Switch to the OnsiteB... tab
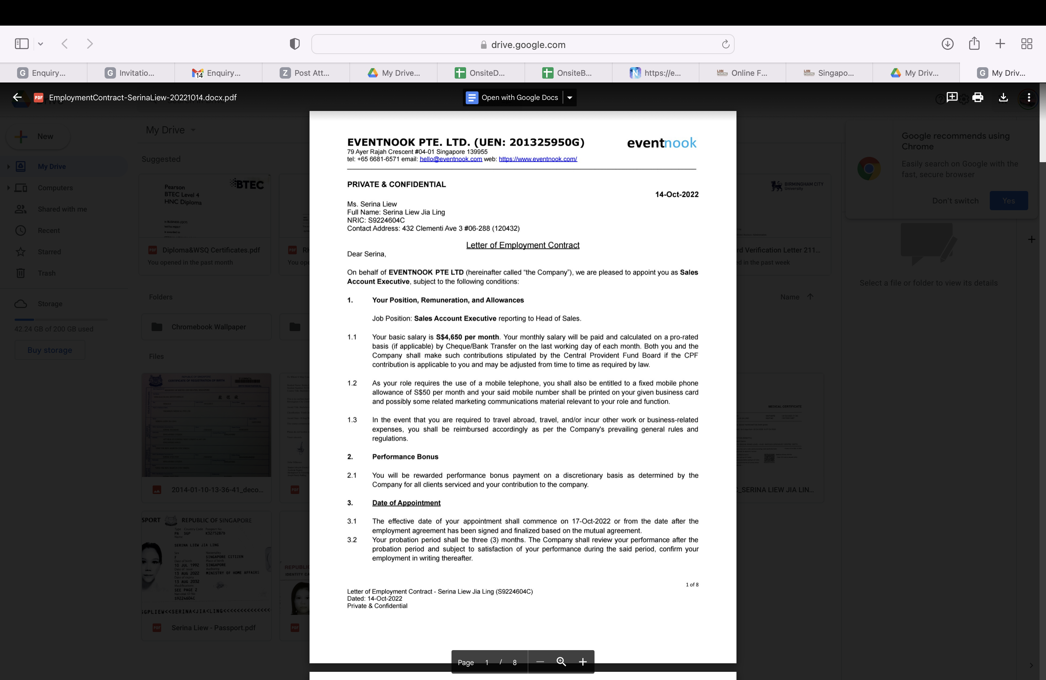Screen dimensions: 1046x680 (568, 73)
